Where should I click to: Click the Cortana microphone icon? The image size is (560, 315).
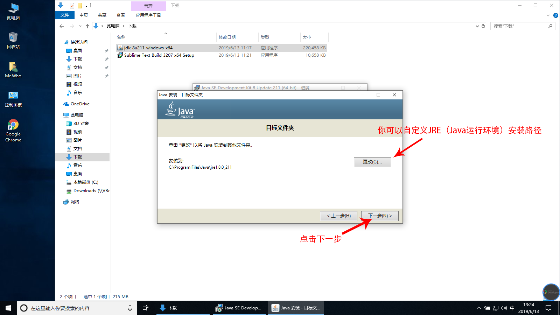130,308
